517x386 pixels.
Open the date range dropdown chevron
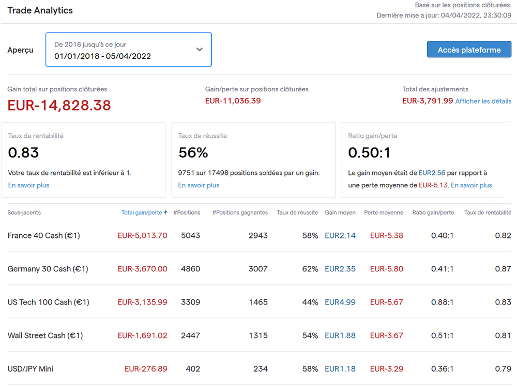pos(200,50)
